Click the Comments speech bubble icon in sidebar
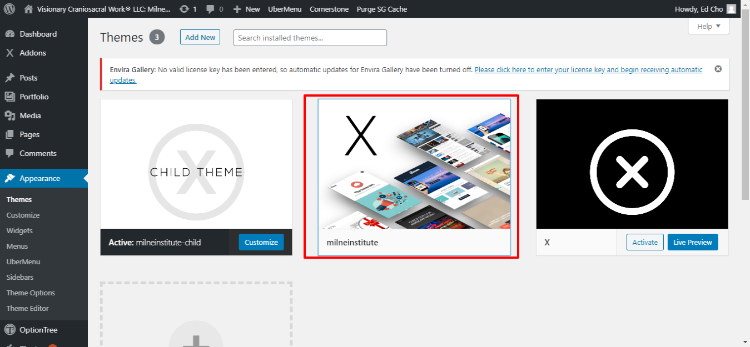 click(x=9, y=153)
